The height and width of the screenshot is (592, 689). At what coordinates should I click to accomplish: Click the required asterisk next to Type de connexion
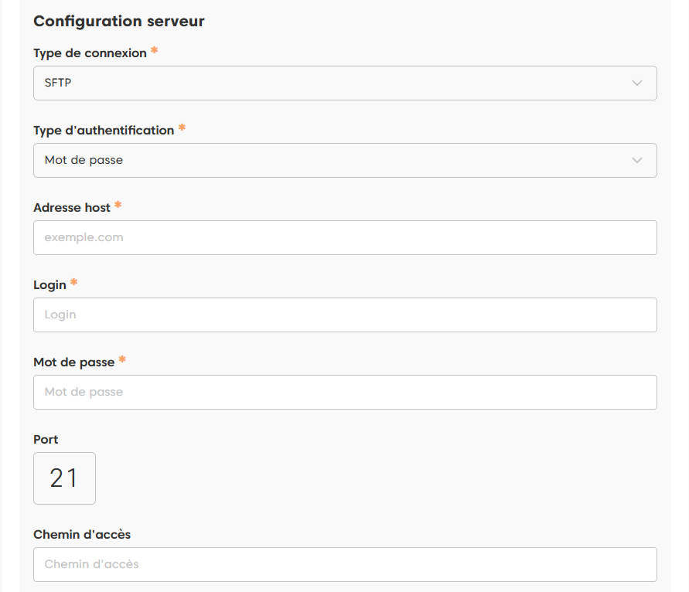pyautogui.click(x=155, y=51)
